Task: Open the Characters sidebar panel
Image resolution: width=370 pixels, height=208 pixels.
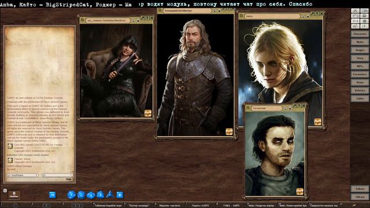Action: pos(360,34)
